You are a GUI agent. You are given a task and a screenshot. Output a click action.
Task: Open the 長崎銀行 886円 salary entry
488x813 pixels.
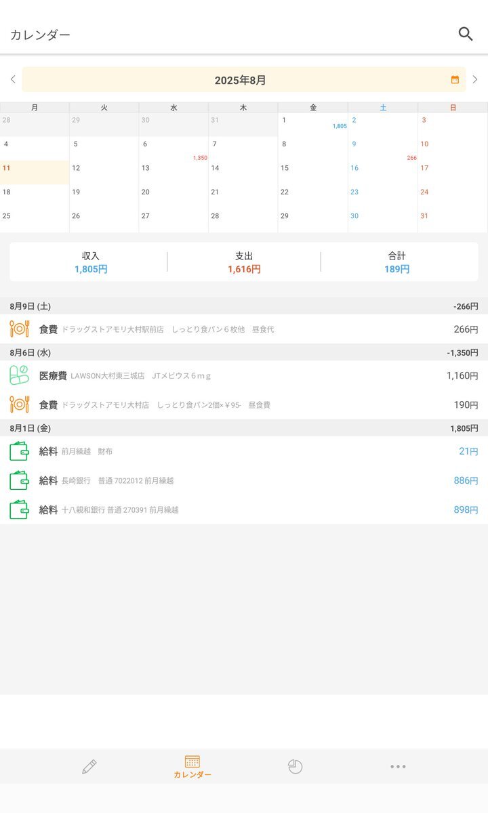coord(244,480)
